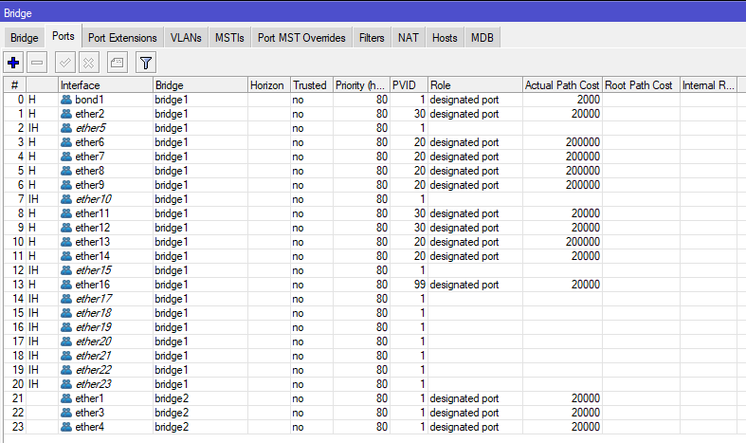The height and width of the screenshot is (443, 746).
Task: Click the ether13 interface icon
Action: point(66,242)
